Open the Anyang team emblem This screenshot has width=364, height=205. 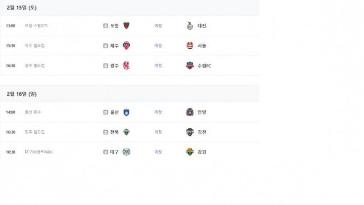(190, 112)
